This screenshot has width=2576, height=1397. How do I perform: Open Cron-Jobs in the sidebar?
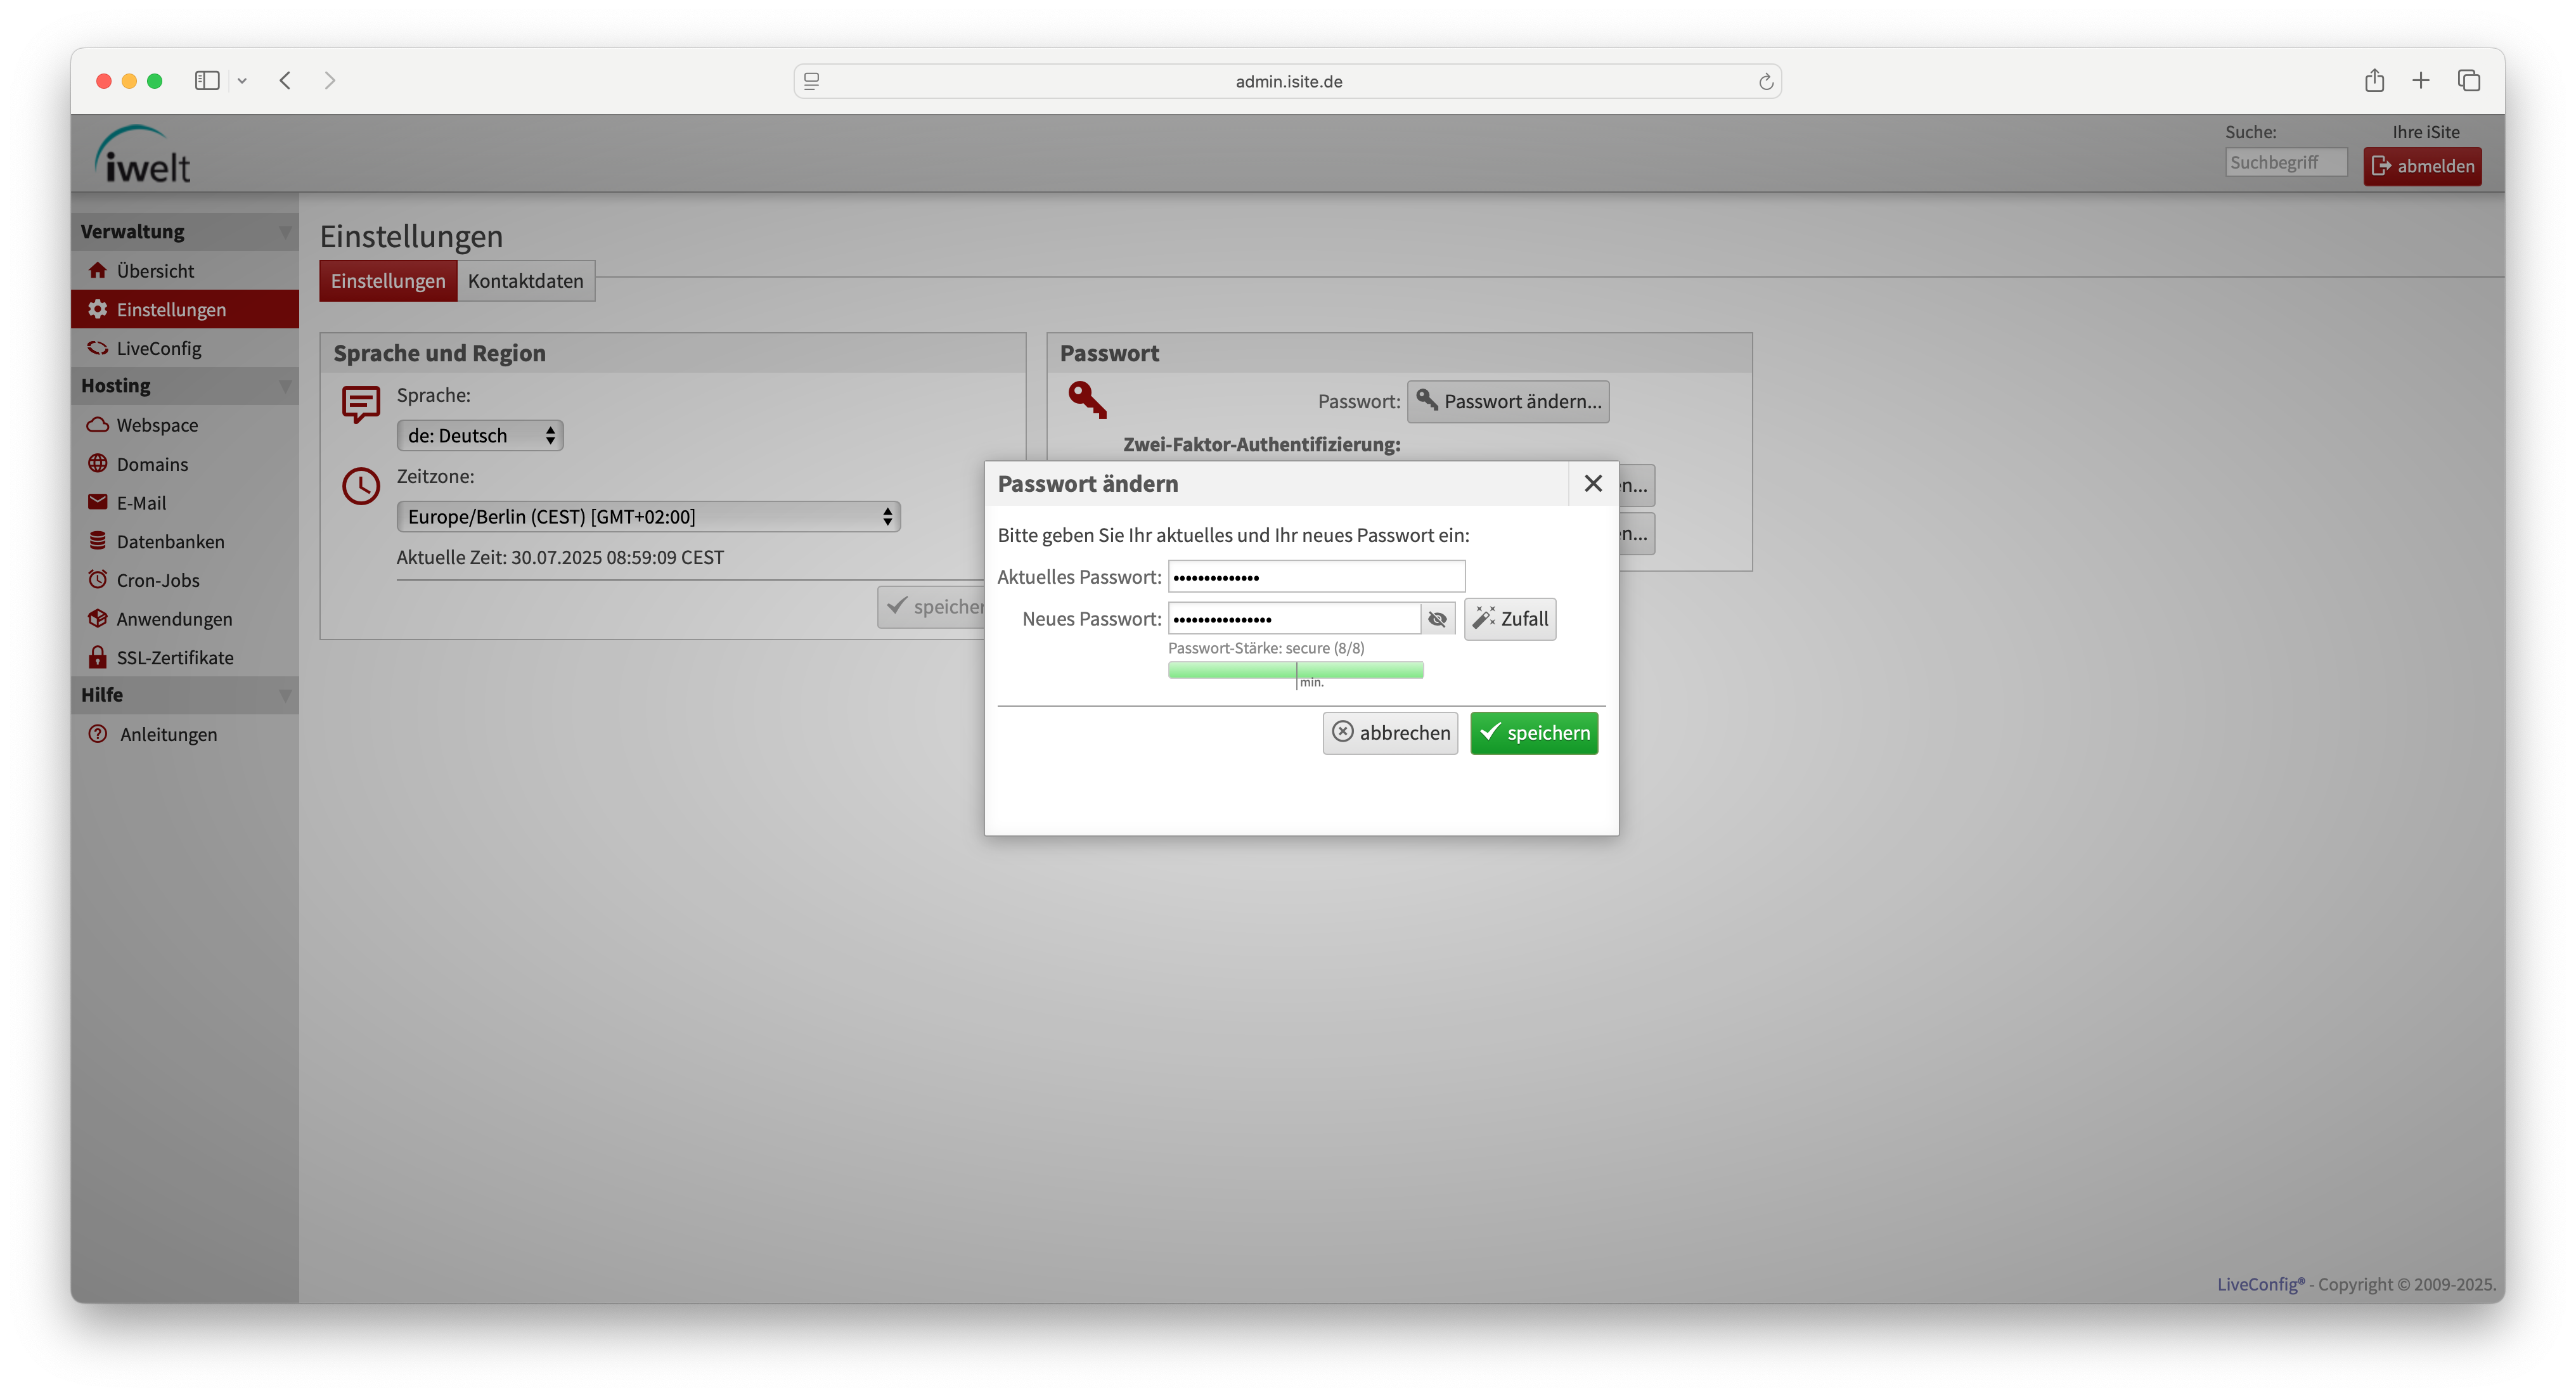(185, 579)
